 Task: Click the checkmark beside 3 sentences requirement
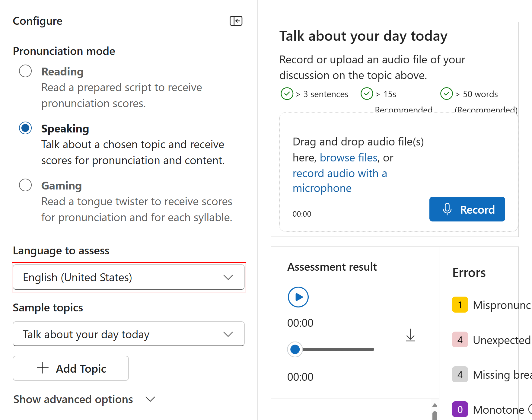[287, 94]
